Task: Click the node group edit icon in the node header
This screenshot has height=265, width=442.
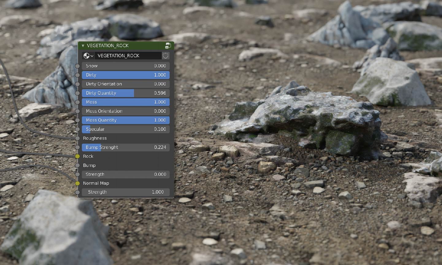Action: pyautogui.click(x=168, y=46)
